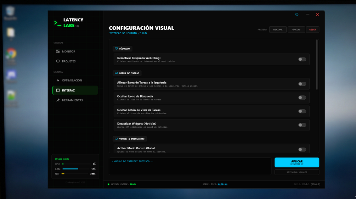This screenshot has height=199, width=356.
Task: Click the Monitor grid icon
Action: 58,51
